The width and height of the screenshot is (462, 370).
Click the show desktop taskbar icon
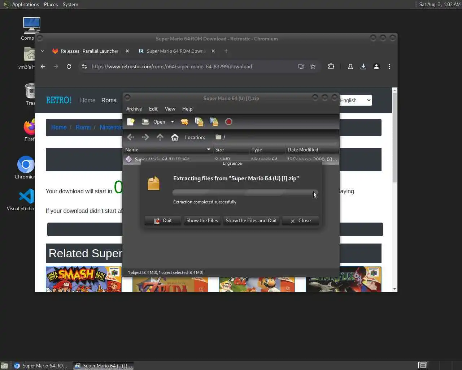tap(4, 366)
